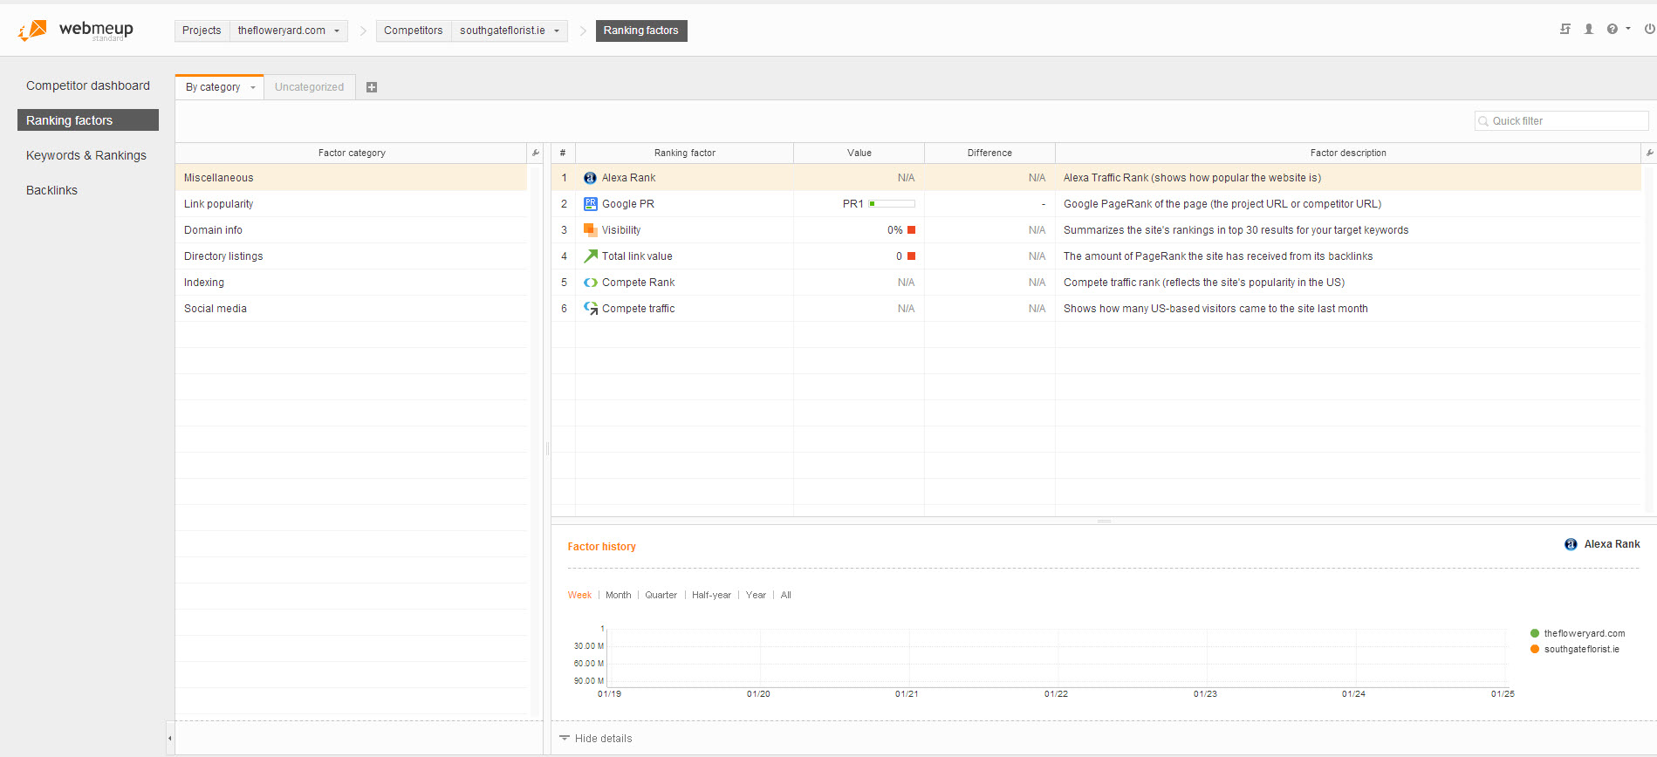Select Social media category
Viewport: 1657px width, 757px height.
tap(352, 309)
